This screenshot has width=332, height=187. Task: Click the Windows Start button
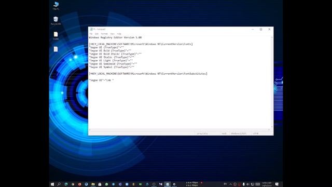pyautogui.click(x=52, y=184)
